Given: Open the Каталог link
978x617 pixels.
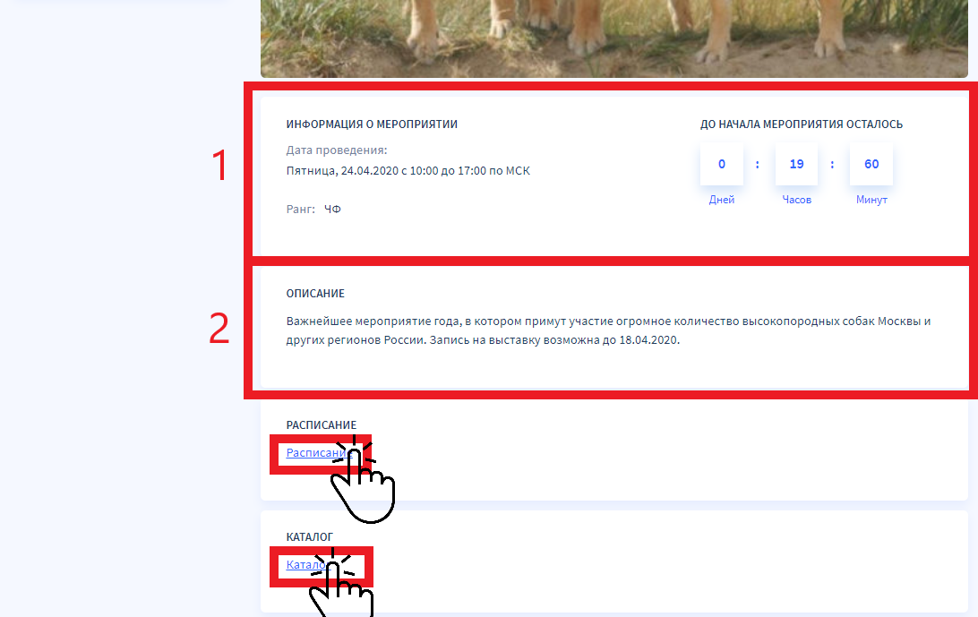Looking at the screenshot, I should (305, 564).
